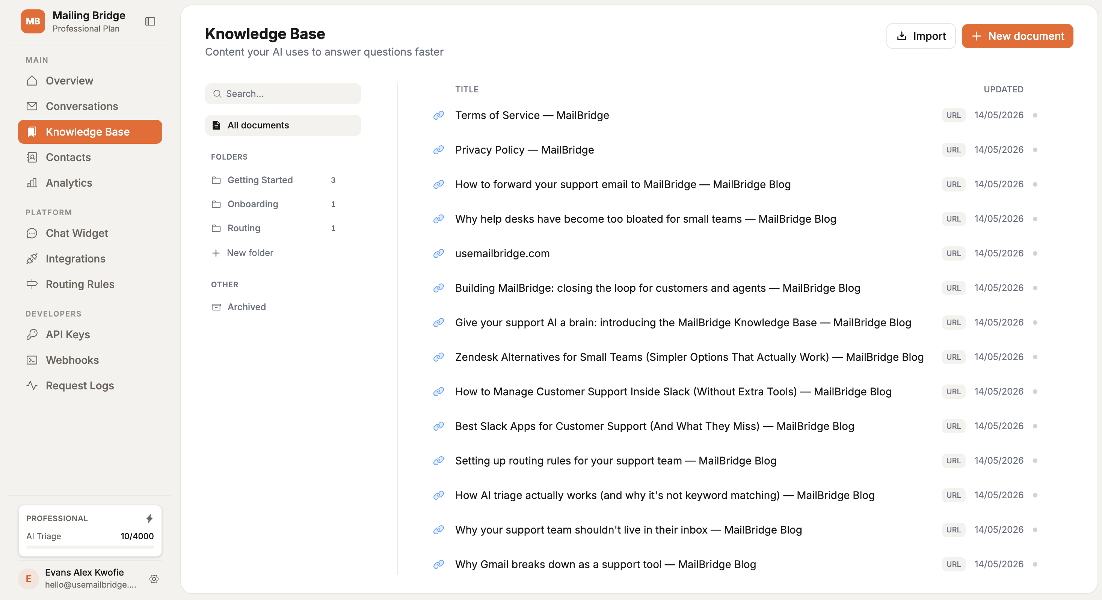
Task: Open Contacts section
Action: point(90,157)
